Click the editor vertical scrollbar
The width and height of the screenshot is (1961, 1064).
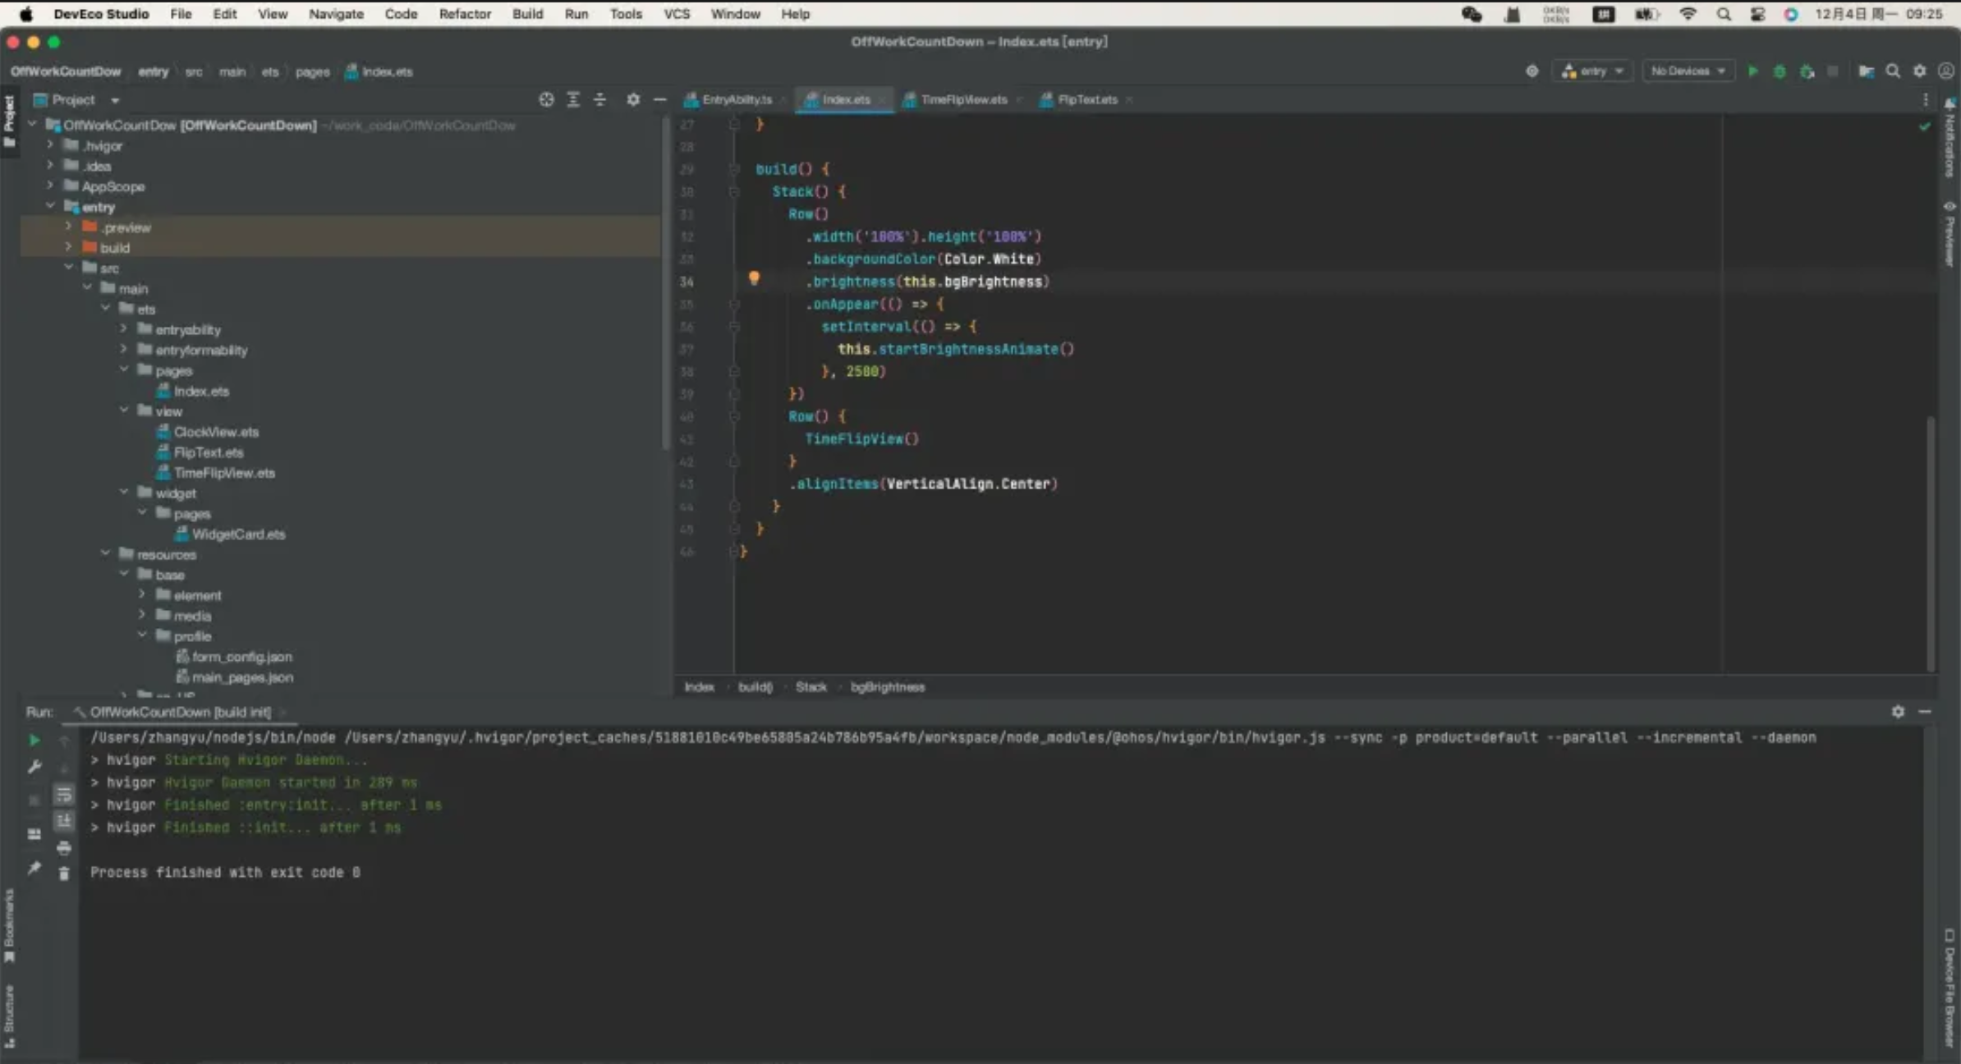point(1931,542)
